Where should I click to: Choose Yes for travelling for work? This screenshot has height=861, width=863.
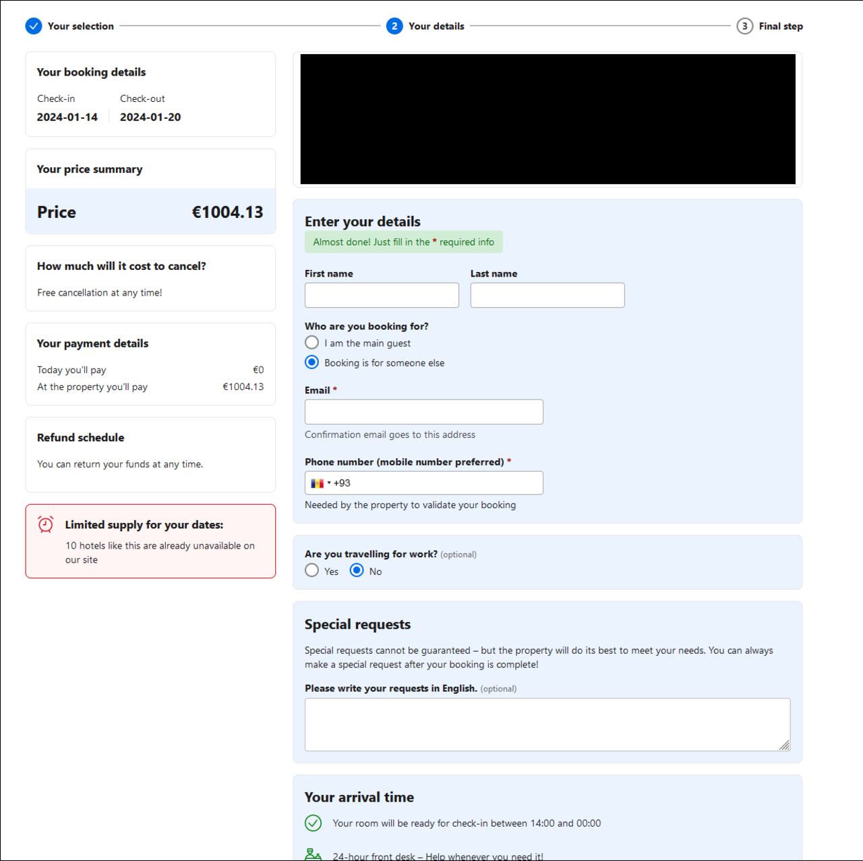coord(311,571)
